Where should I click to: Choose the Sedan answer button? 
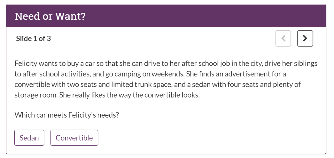[x=29, y=138]
